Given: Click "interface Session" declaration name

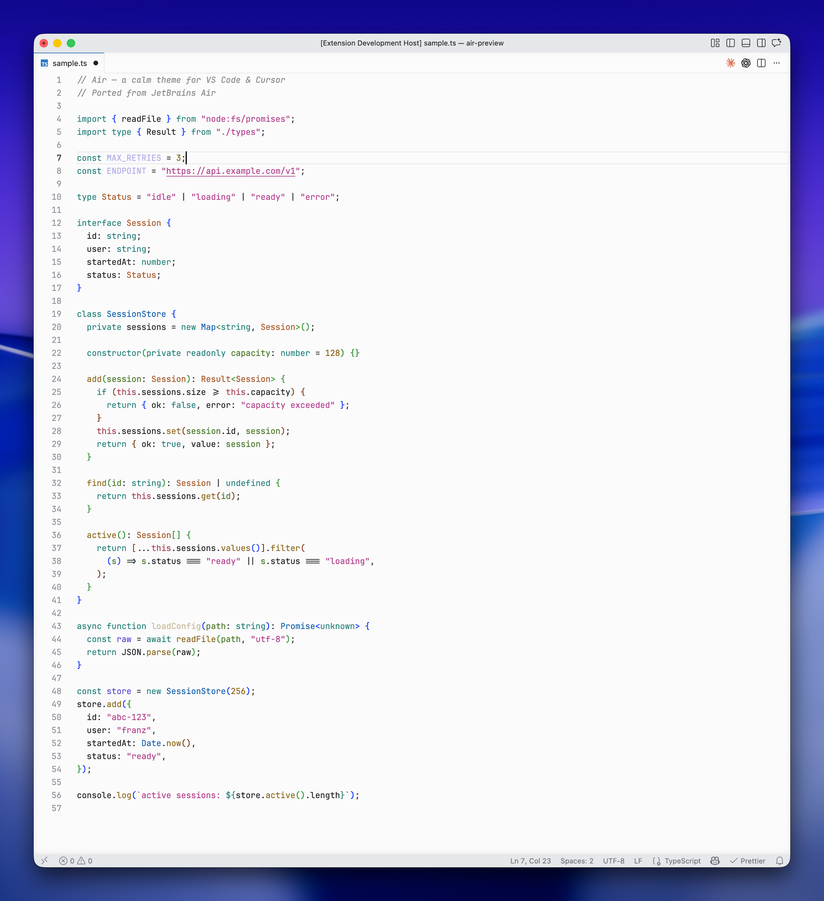Looking at the screenshot, I should click(x=143, y=222).
